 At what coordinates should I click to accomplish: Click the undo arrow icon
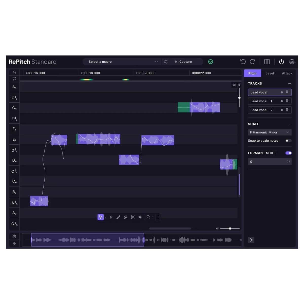pyautogui.click(x=243, y=62)
